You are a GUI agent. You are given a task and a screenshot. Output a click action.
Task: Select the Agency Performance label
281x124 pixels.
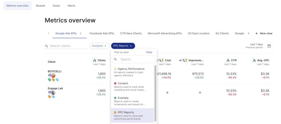132,72
